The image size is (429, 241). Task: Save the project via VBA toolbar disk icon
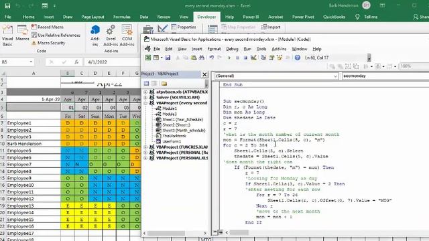point(168,58)
